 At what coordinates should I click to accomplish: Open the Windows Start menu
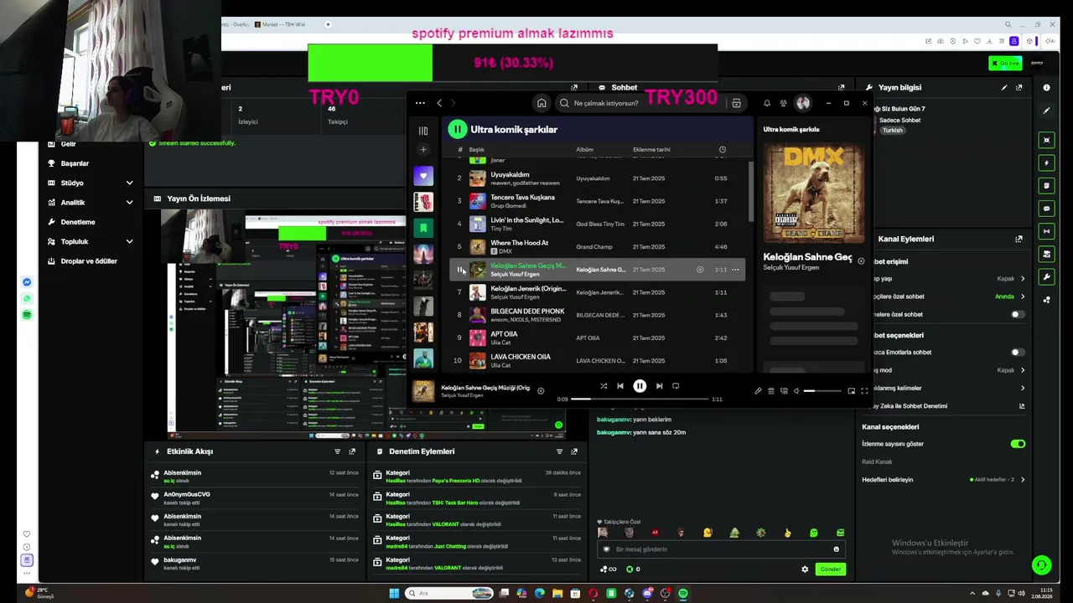click(394, 593)
